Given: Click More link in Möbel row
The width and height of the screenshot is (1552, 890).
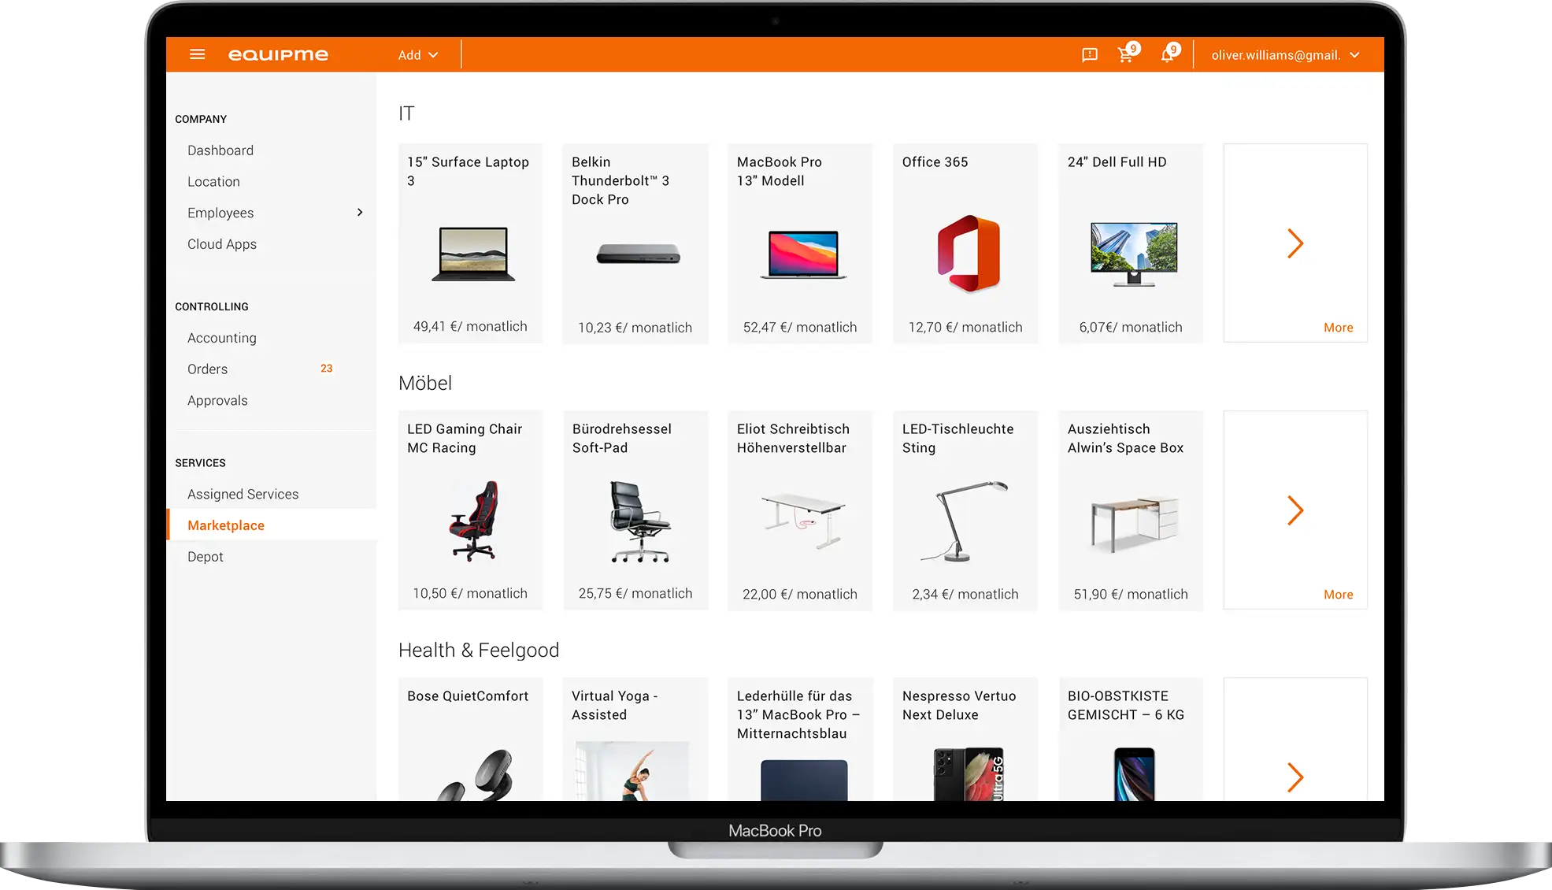Looking at the screenshot, I should point(1338,595).
